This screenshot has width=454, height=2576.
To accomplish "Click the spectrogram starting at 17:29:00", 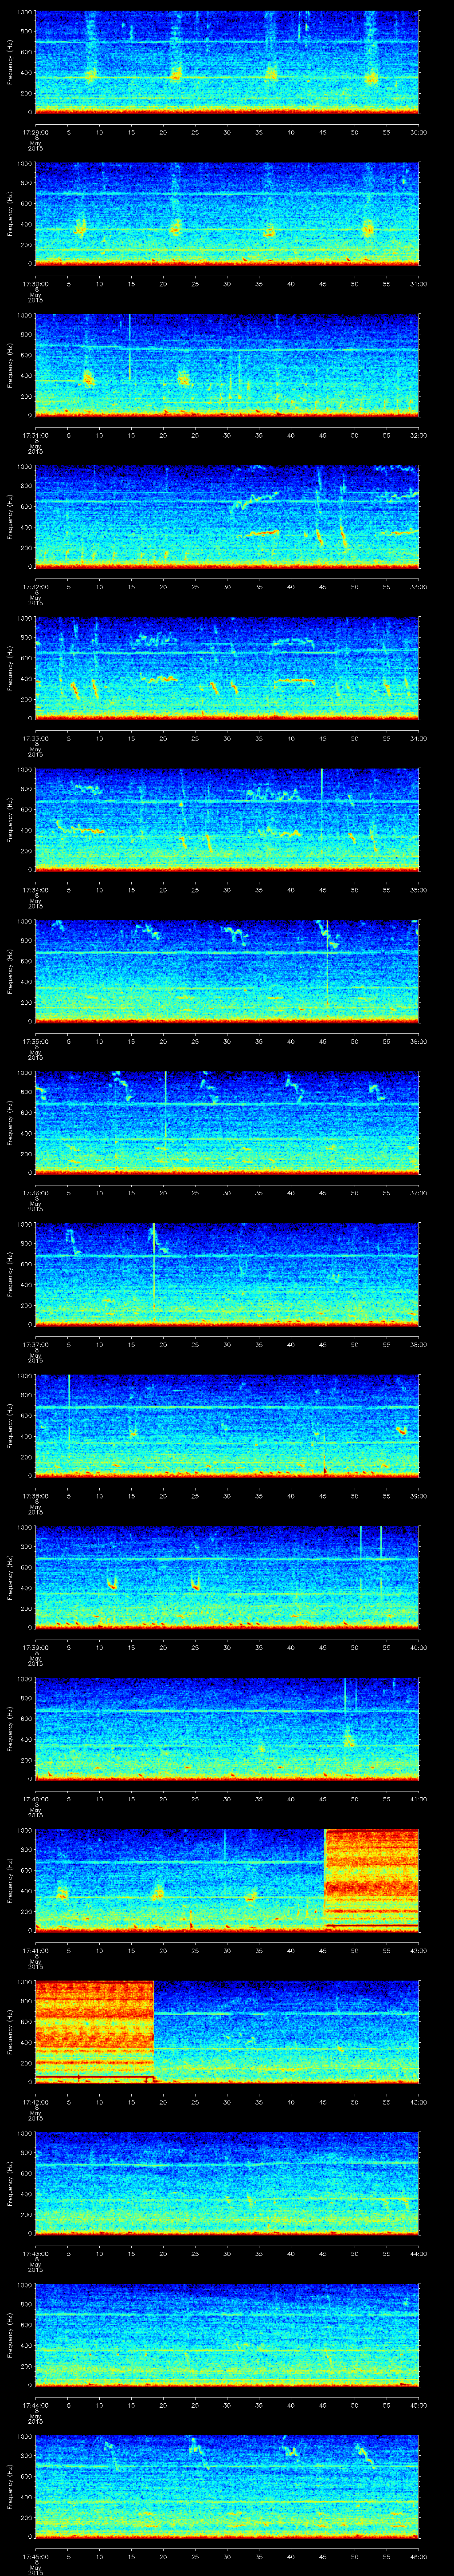I will pos(227,62).
